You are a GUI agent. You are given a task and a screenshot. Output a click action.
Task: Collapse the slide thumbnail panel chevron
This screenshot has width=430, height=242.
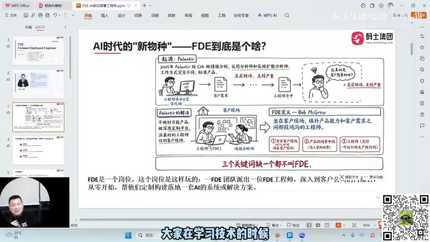pos(65,27)
